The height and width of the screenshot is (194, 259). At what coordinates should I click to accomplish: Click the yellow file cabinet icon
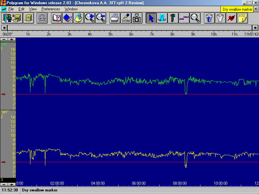click(x=28, y=18)
